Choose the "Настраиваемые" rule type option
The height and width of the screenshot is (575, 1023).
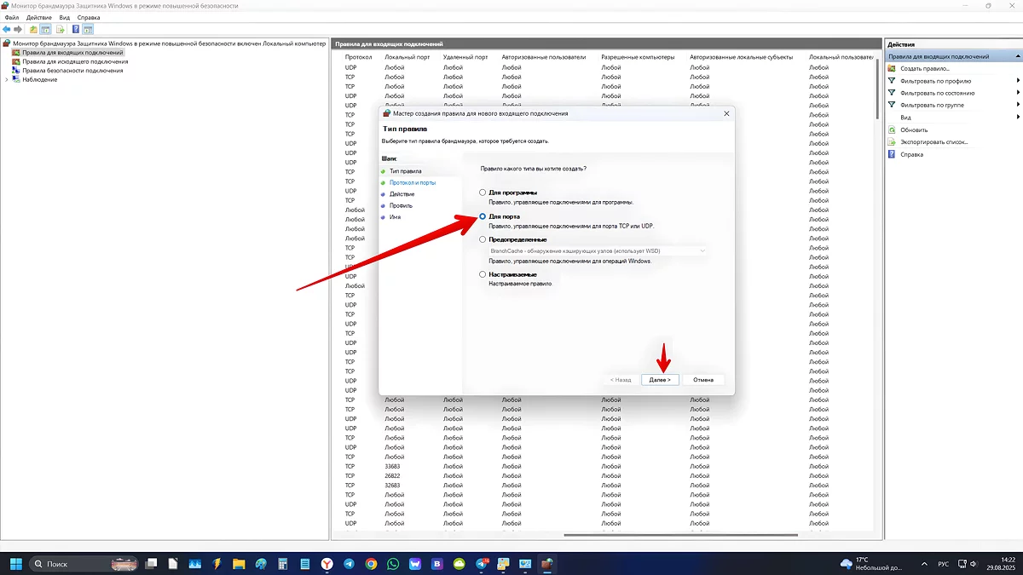483,274
